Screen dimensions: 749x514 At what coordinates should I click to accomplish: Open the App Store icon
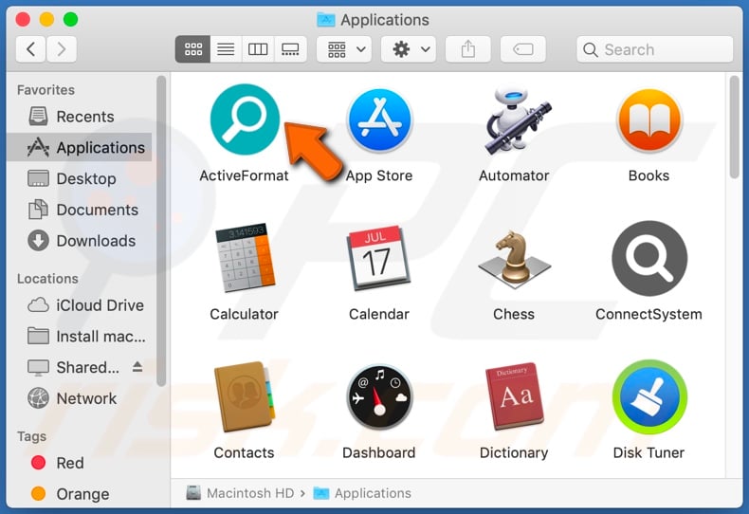click(379, 120)
